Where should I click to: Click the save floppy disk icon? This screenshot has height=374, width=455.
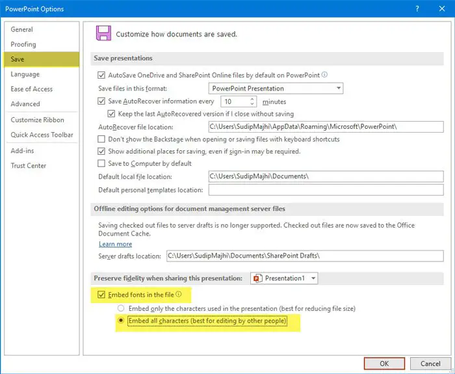103,33
